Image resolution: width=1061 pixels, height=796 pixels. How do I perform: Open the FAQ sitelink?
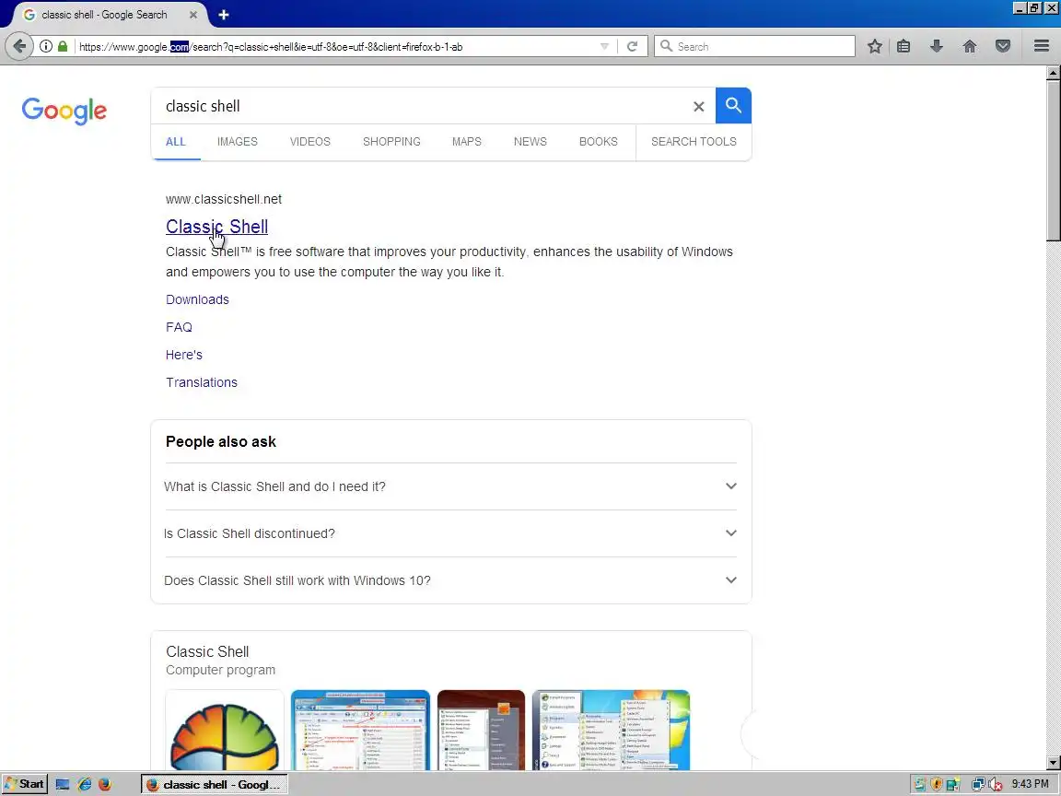tap(179, 327)
